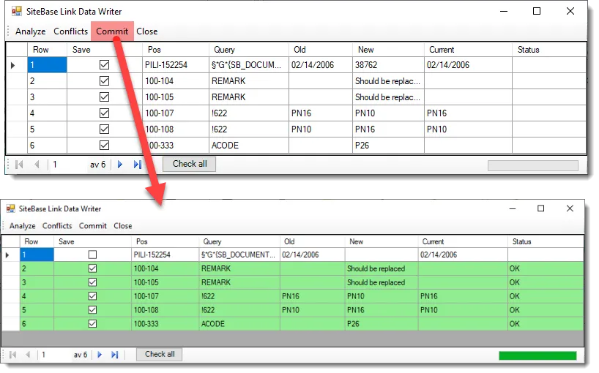Open Conflicts menu in lower window
The height and width of the screenshot is (373, 599).
[57, 226]
